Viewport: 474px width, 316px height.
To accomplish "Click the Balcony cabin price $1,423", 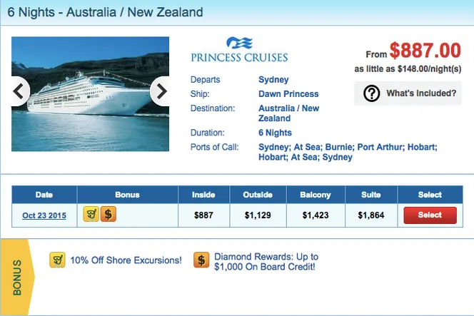I will (316, 215).
